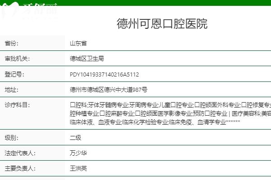This screenshot has width=271, height=180.
Task: Click the 级别 label
Action: pos(11,138)
